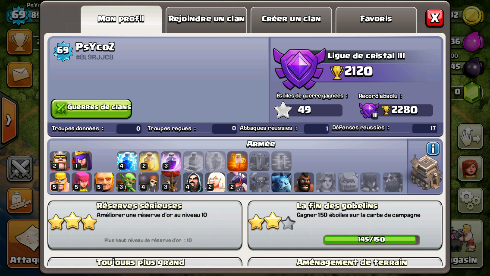Open the Créer un clan tab
This screenshot has width=490, height=276.
click(291, 19)
